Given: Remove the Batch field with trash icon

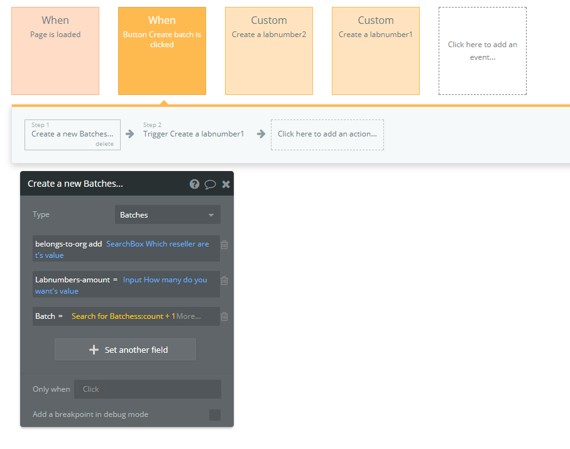Looking at the screenshot, I should (224, 316).
